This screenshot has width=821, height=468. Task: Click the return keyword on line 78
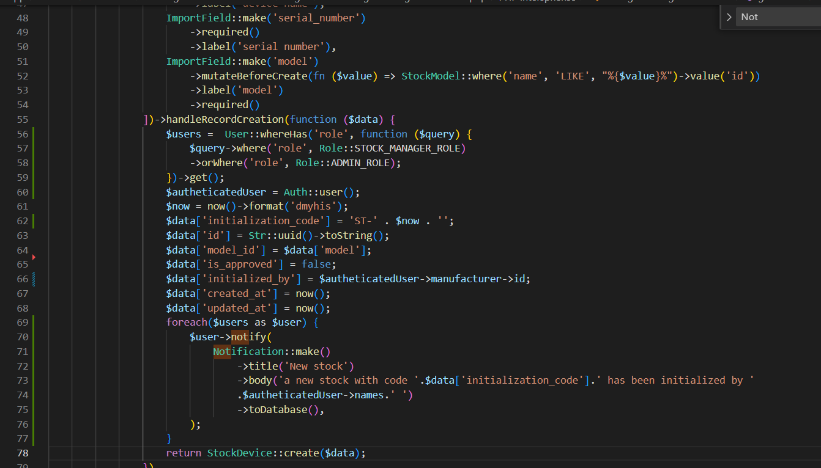click(184, 453)
